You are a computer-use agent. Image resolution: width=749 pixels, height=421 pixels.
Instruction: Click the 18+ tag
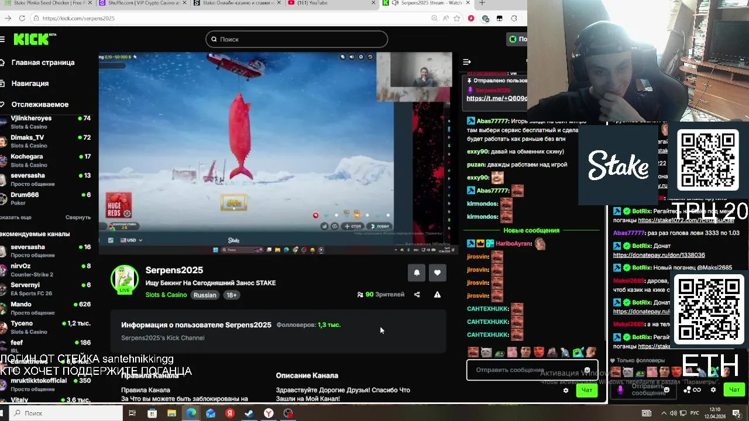tap(232, 295)
